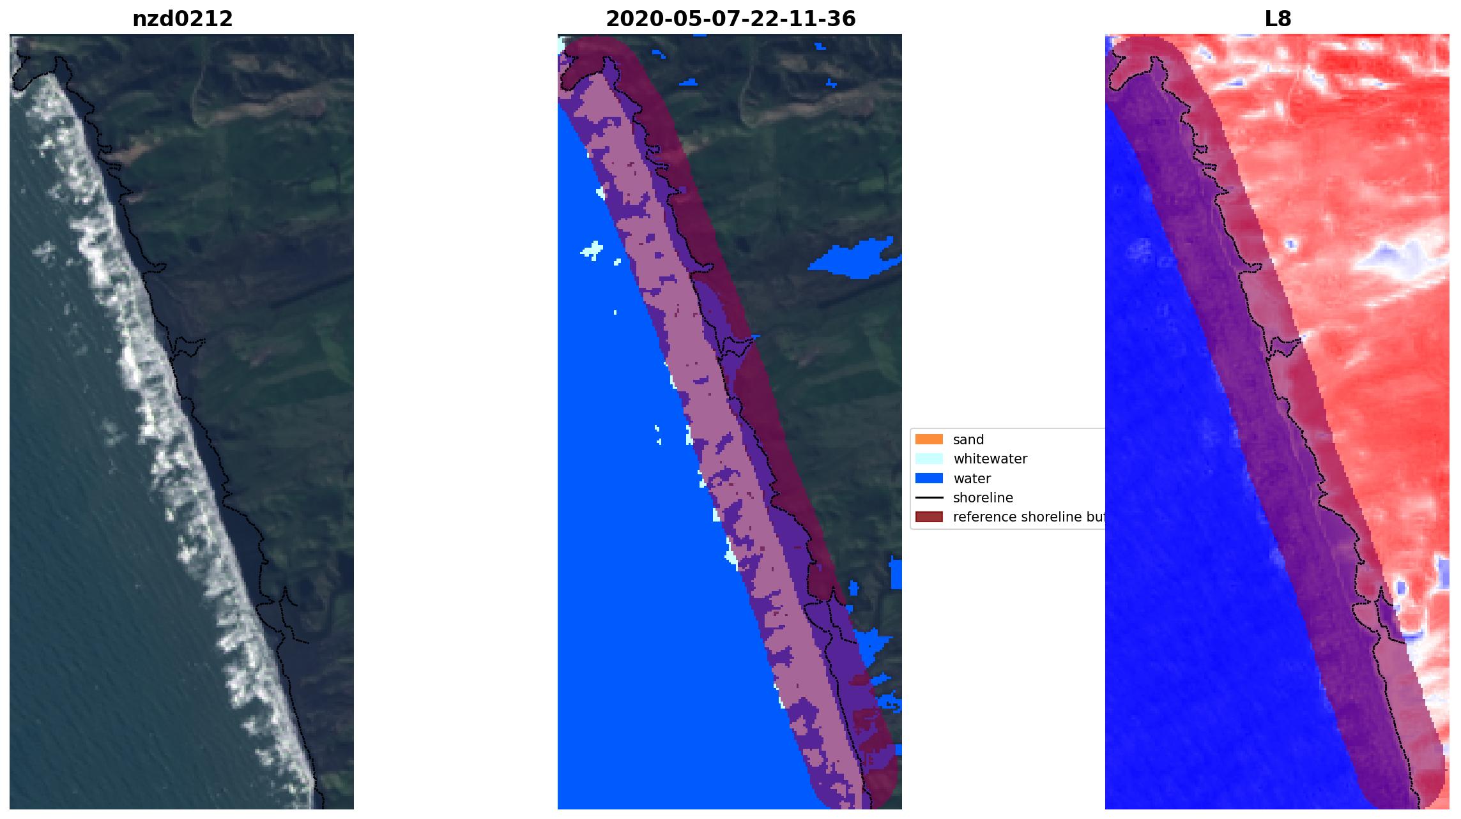Click the whitewater legend color swatch
This screenshot has height=819, width=1461.
[928, 458]
